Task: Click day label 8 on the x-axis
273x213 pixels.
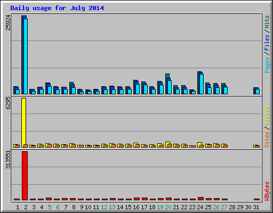Action: point(74,207)
